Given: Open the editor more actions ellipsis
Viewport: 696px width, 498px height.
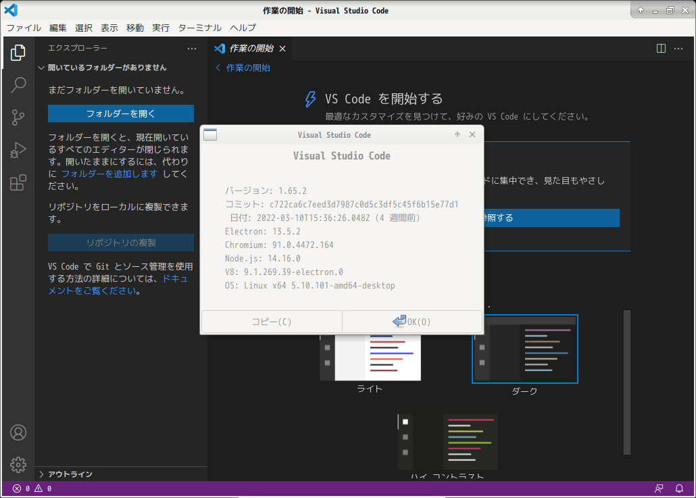Looking at the screenshot, I should tap(678, 49).
